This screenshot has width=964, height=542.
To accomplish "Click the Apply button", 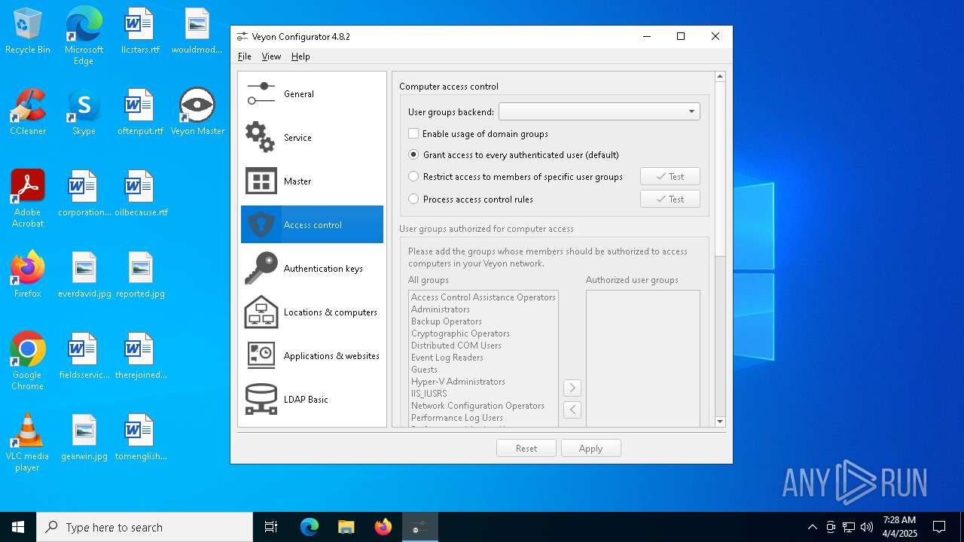I will [591, 449].
